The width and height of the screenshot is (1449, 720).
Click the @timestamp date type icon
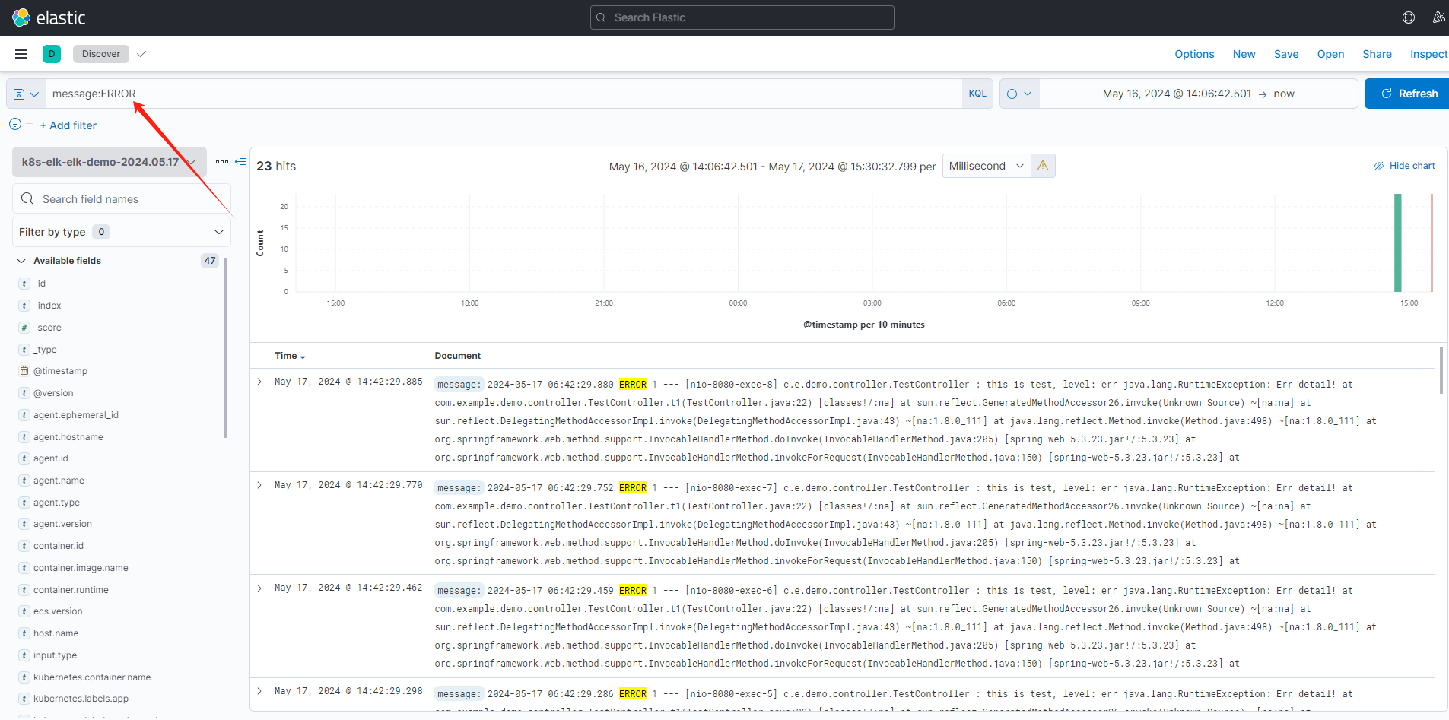[x=24, y=371]
